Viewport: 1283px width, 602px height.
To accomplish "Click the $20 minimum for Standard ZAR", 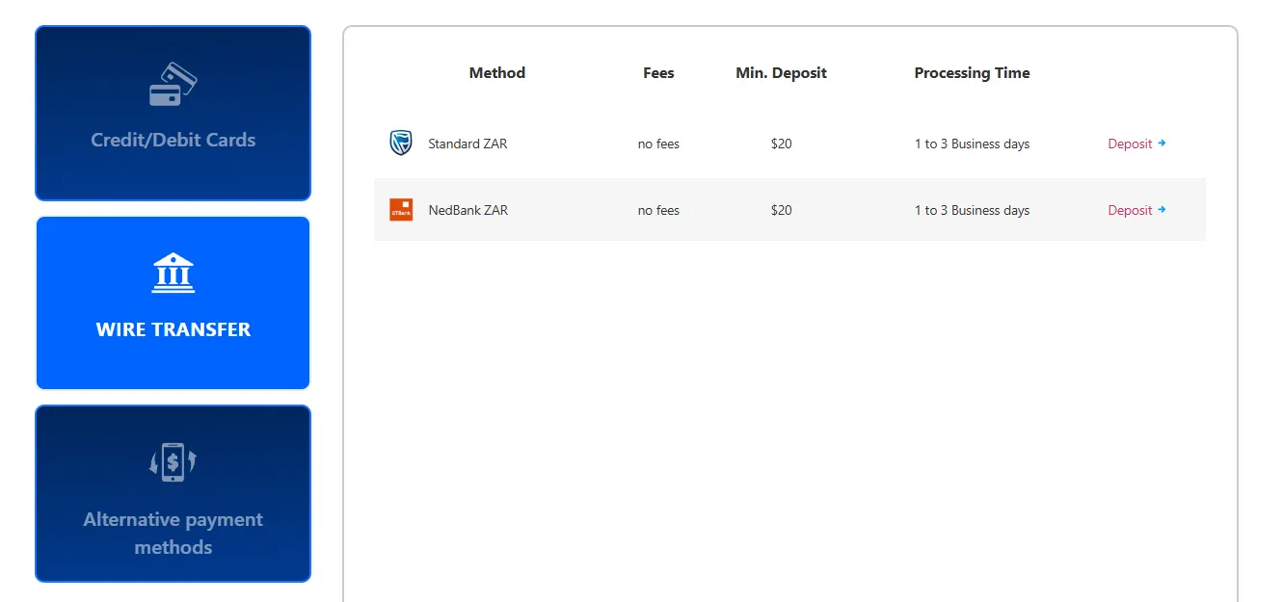I will pyautogui.click(x=781, y=144).
